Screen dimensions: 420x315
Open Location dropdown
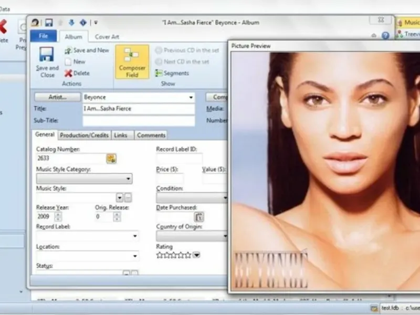pyautogui.click(x=135, y=256)
